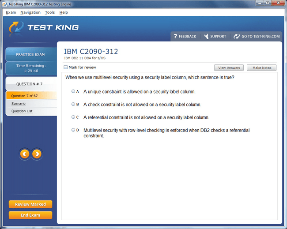Click the Time Remaining panel
This screenshot has height=229, width=287.
(31, 68)
